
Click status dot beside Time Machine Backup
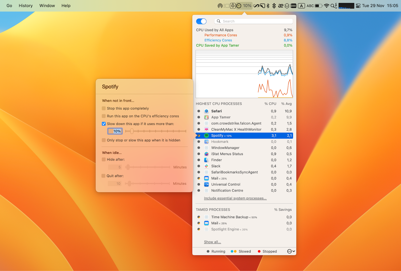[199, 217]
